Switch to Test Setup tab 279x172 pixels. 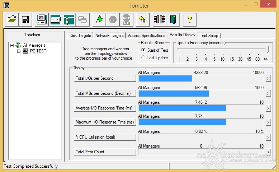[209, 36]
